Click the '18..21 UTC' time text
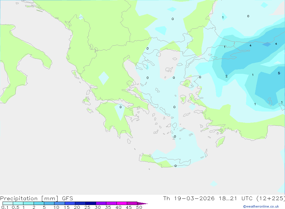285x209 pixels. coord(236,198)
